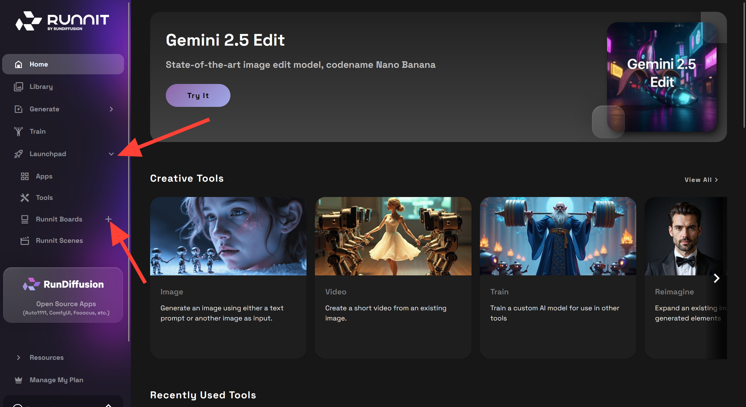Click the Generate sparkle icon

click(x=19, y=109)
